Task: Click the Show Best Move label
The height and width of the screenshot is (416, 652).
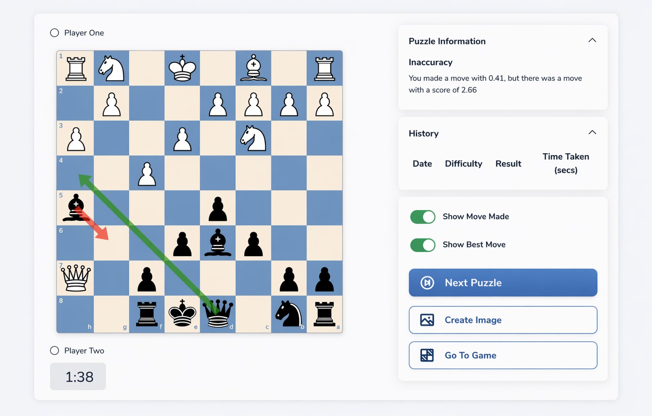Action: point(474,245)
